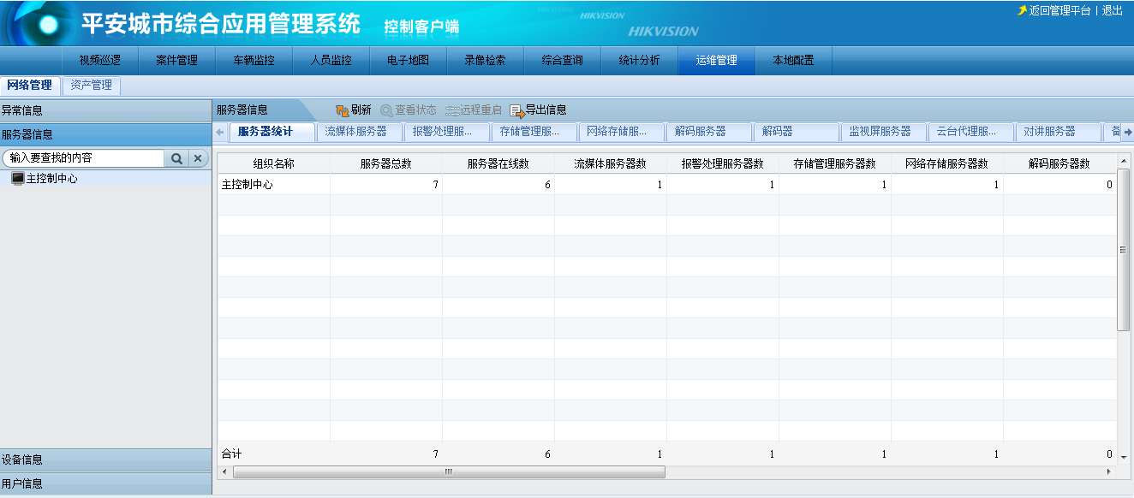
Task: Open the 录像检索 menu
Action: pos(486,60)
